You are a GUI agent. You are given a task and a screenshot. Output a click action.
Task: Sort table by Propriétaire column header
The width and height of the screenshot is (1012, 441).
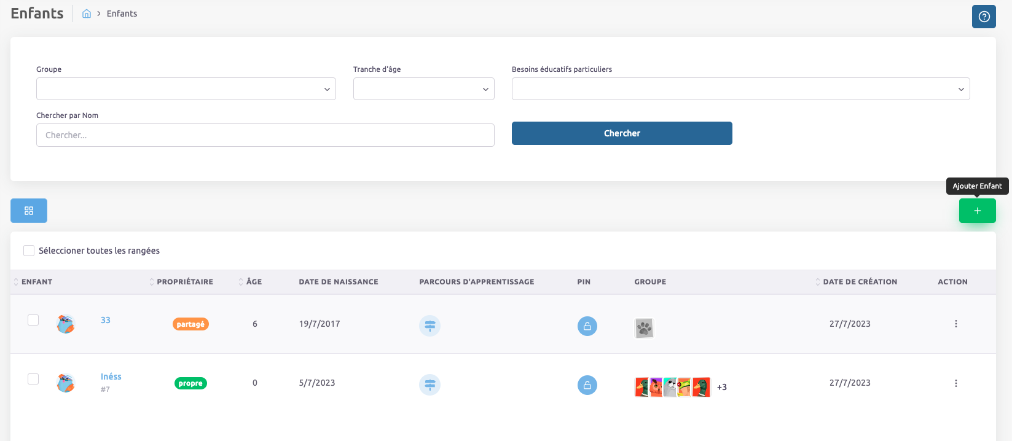coord(184,282)
